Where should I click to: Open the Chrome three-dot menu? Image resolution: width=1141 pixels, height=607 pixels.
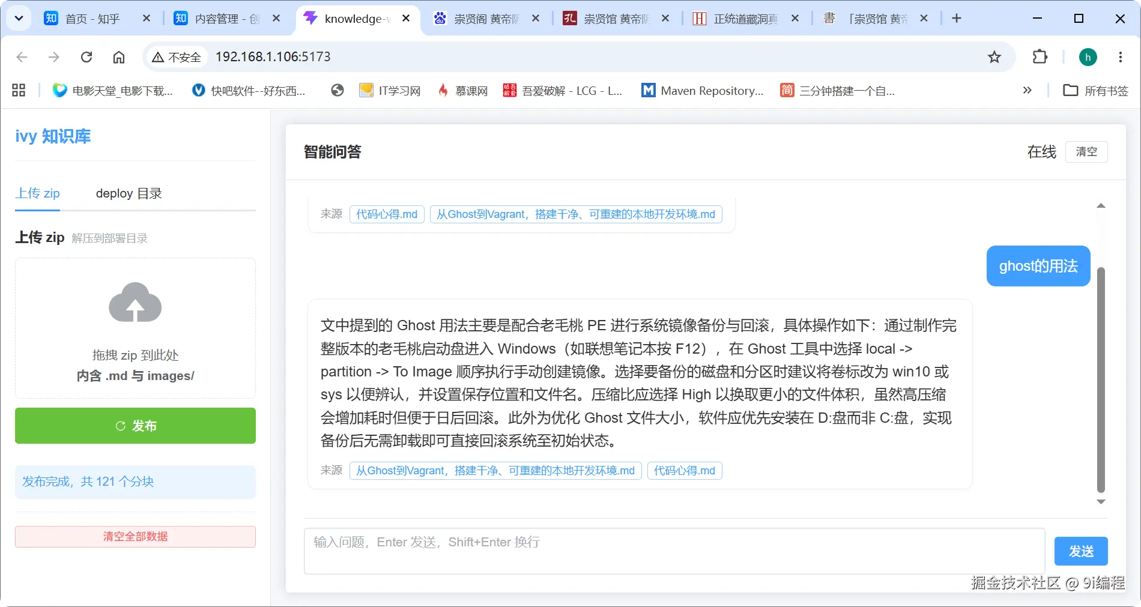pos(1120,57)
